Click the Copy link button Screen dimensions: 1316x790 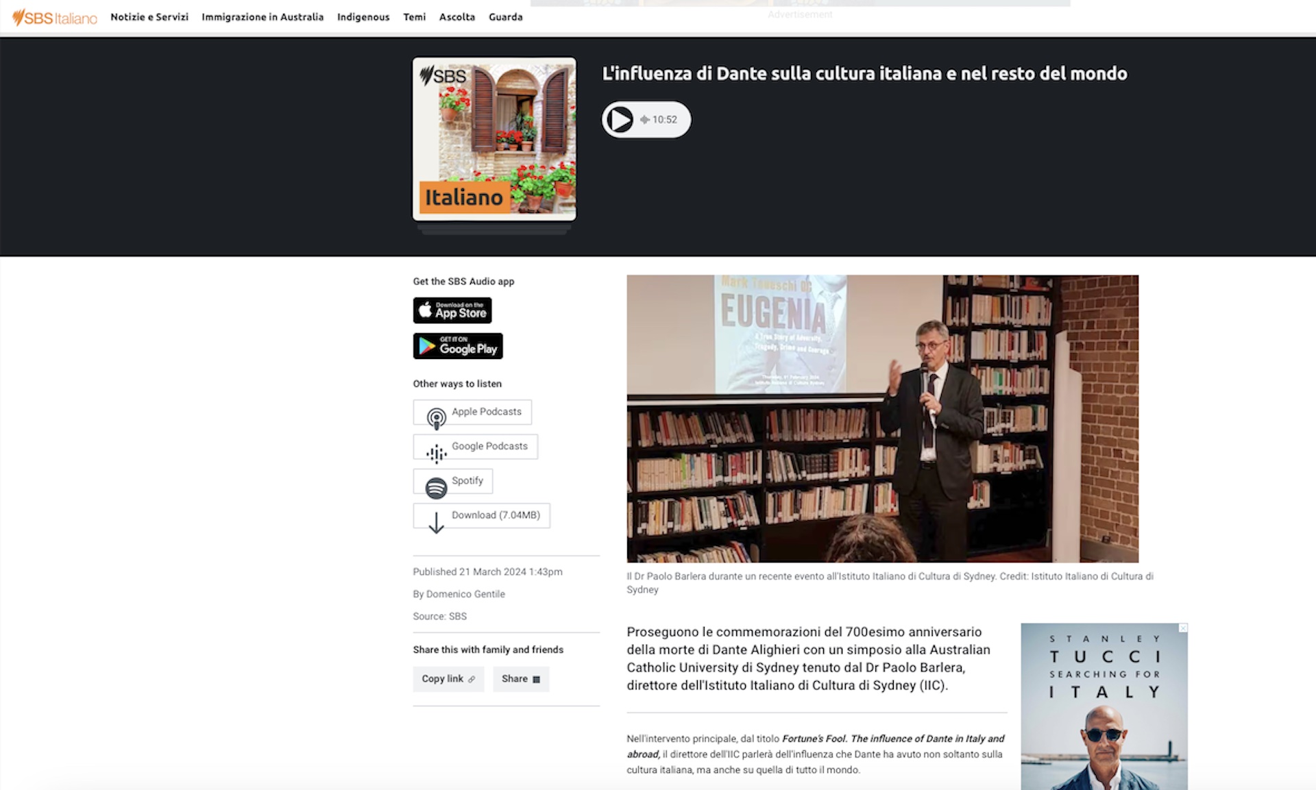(x=448, y=679)
